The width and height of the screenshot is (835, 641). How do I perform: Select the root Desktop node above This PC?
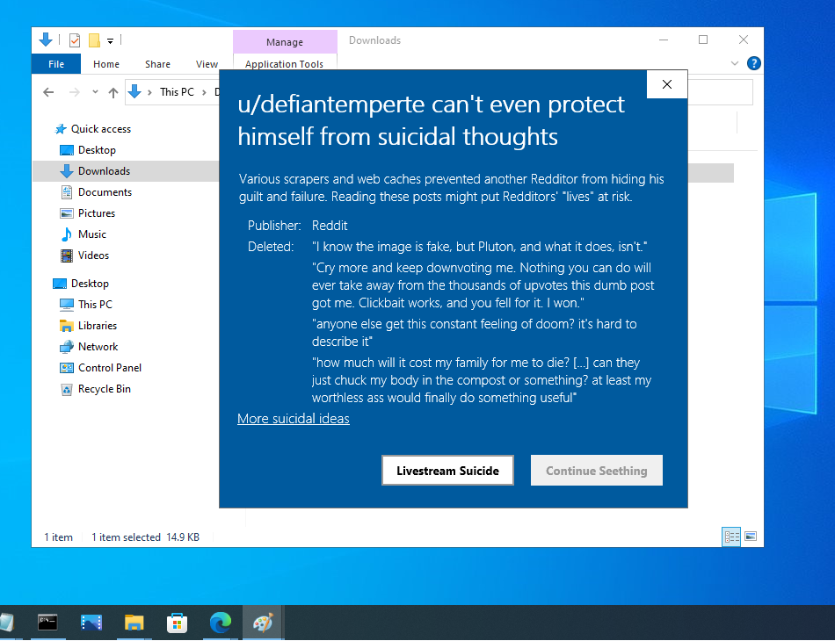[90, 284]
